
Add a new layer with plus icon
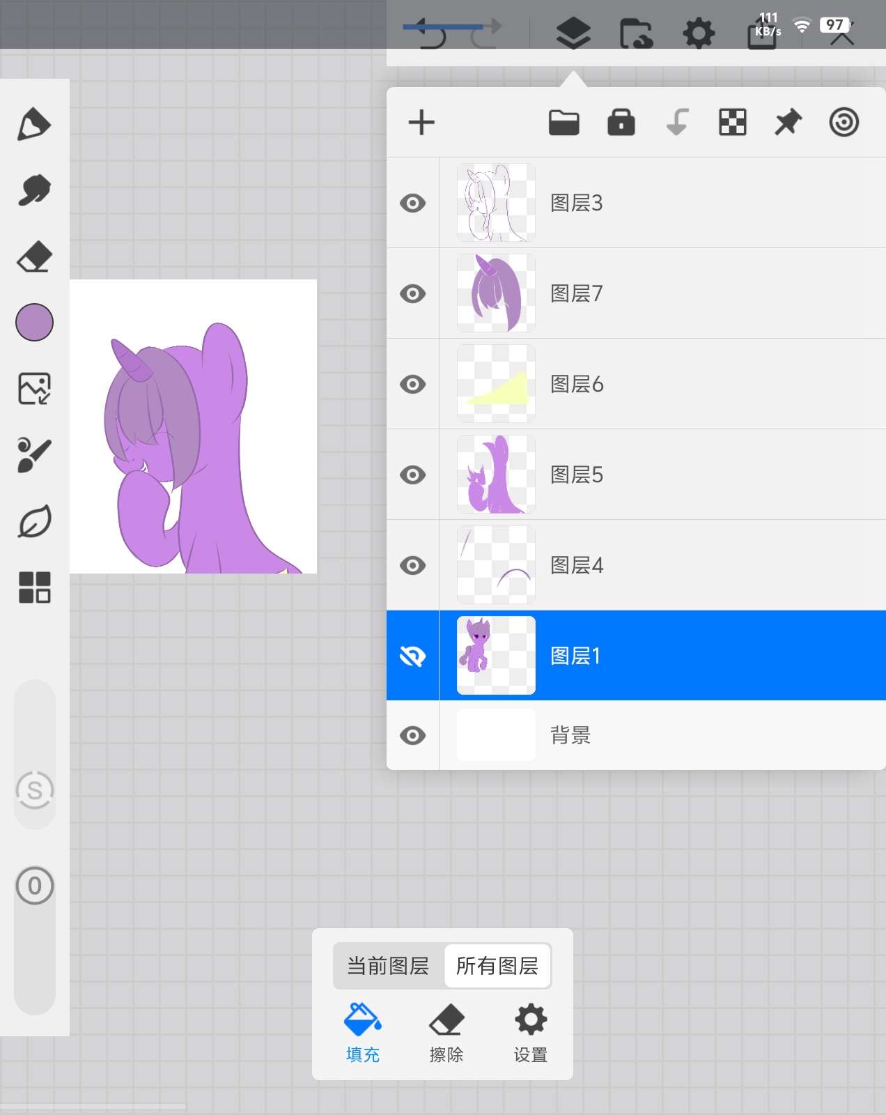[x=421, y=123]
